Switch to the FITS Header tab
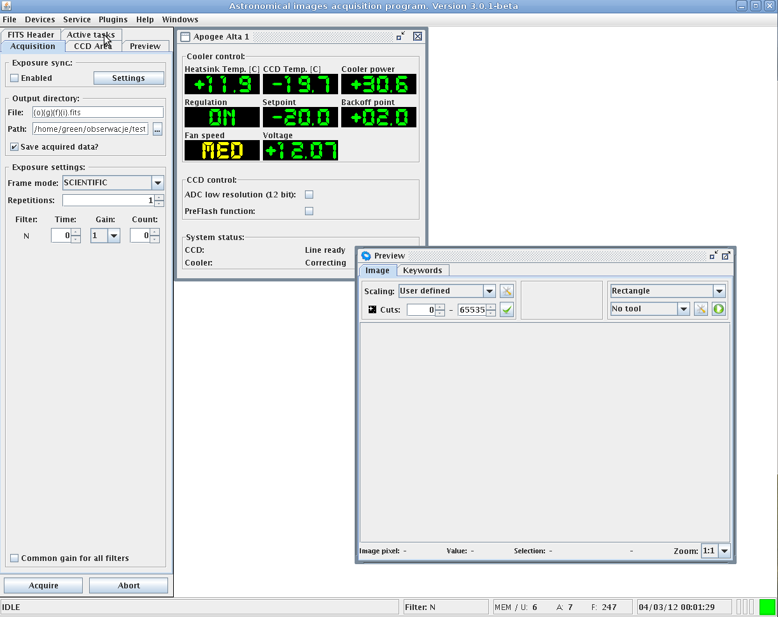Image resolution: width=778 pixels, height=617 pixels. click(x=31, y=35)
